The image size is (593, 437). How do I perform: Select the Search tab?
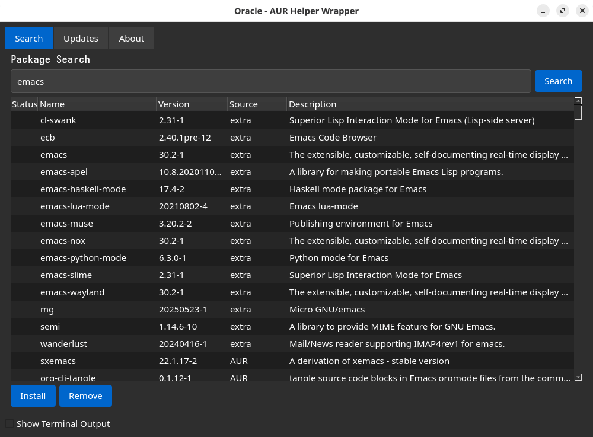[29, 38]
